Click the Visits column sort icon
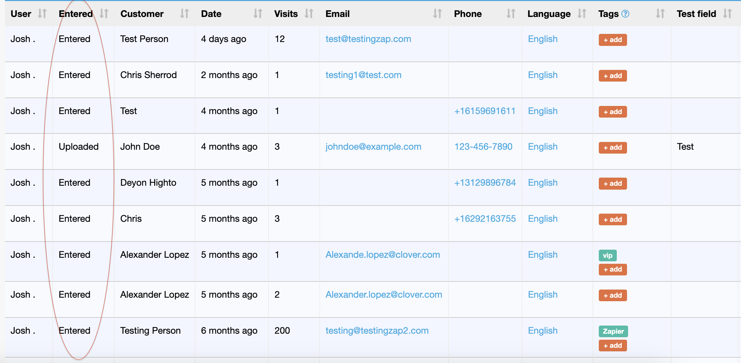The image size is (741, 363). (309, 14)
